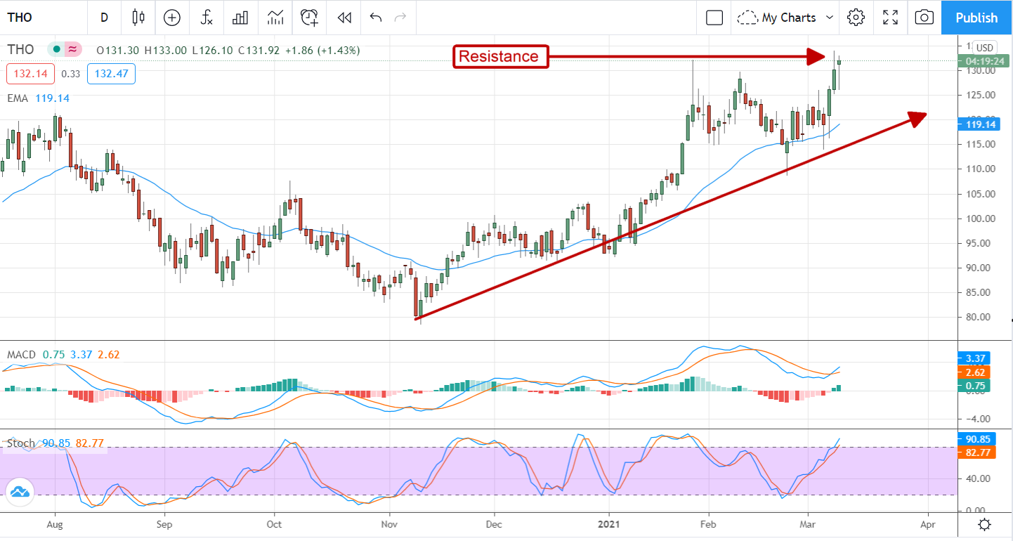Click the Stoch %K label 90.85 on axis

(976, 438)
